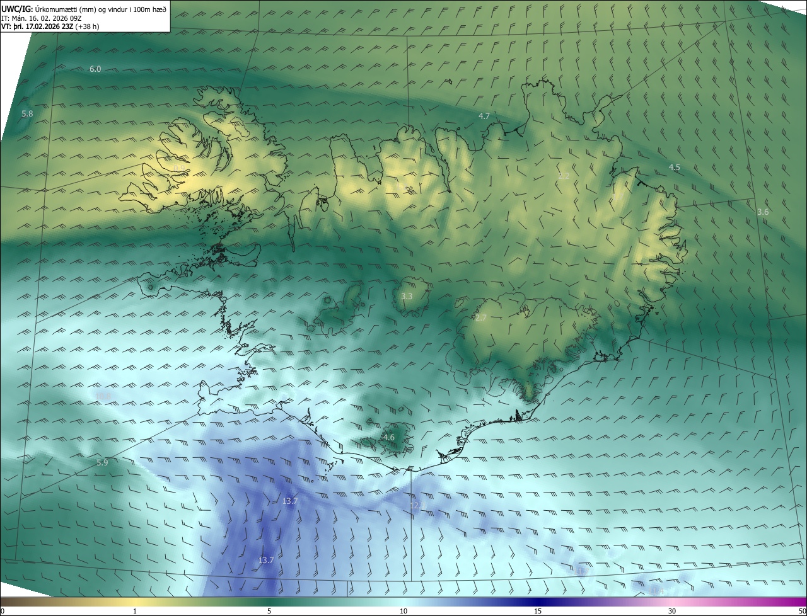Screen dimensions: 807x616
Task: Click the 6.0 precipitation value label
Action: pyautogui.click(x=95, y=69)
